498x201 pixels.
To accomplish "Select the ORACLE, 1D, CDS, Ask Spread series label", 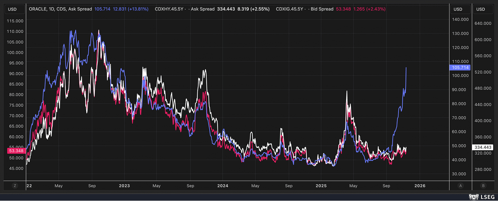I will (x=60, y=9).
